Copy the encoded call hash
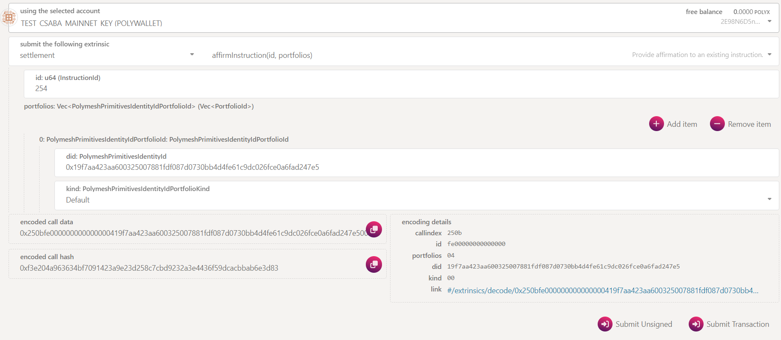Image resolution: width=781 pixels, height=340 pixels. coord(373,264)
